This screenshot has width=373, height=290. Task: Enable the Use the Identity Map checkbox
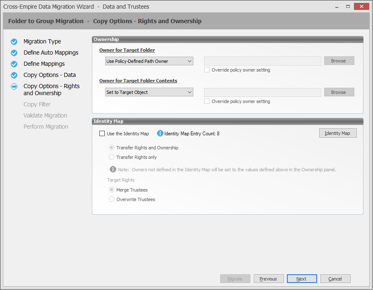point(102,134)
